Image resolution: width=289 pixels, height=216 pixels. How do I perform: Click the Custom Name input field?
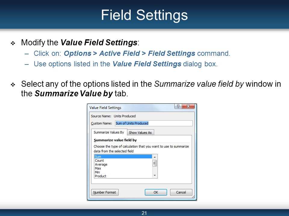154,123
